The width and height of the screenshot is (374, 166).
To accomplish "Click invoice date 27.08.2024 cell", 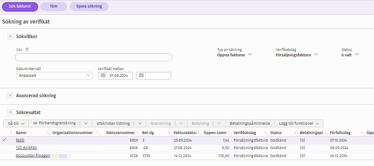I will [183, 148].
